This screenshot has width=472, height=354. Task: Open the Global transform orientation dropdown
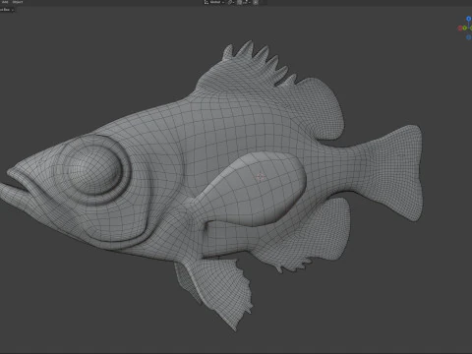[x=215, y=2]
